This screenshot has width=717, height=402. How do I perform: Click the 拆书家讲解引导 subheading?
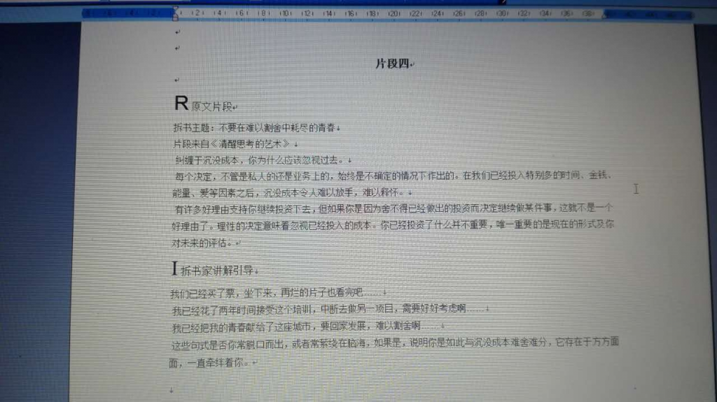217,271
